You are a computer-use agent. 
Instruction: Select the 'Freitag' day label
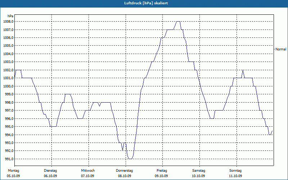tap(162, 171)
